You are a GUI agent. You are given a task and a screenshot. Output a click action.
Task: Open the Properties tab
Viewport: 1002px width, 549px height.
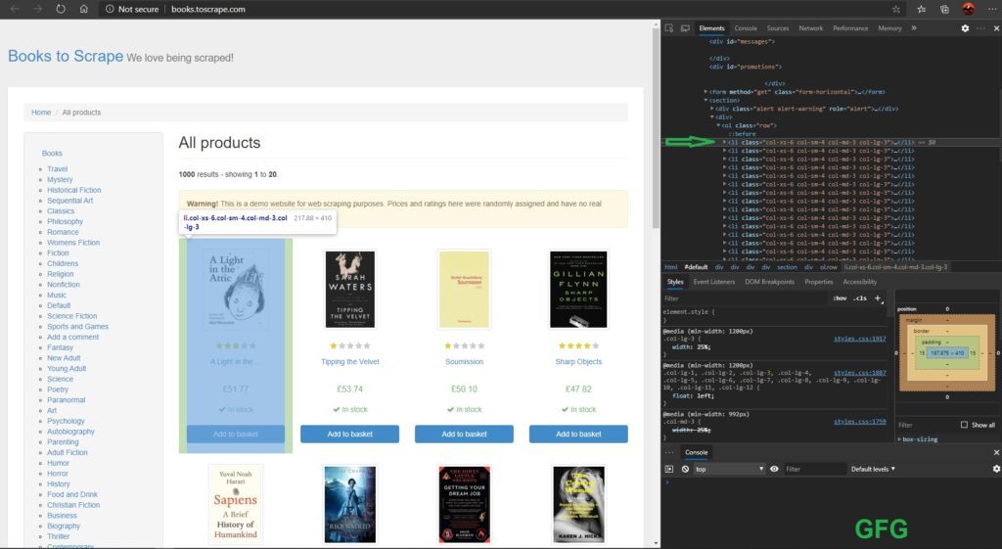coord(819,282)
